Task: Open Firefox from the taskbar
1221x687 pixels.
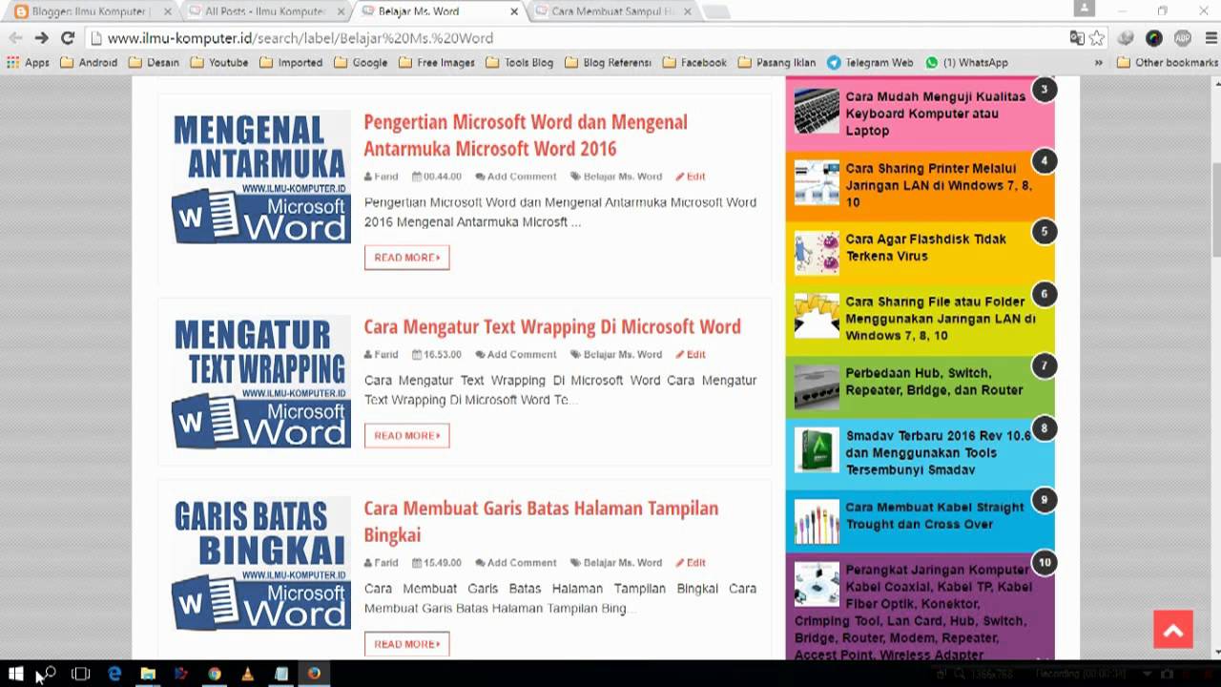Action: pos(314,674)
